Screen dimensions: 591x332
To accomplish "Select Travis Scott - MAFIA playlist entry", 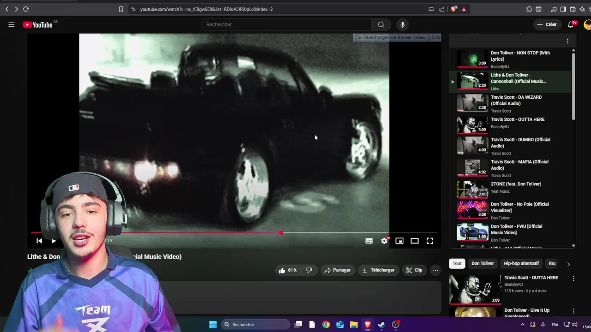I will (x=510, y=168).
